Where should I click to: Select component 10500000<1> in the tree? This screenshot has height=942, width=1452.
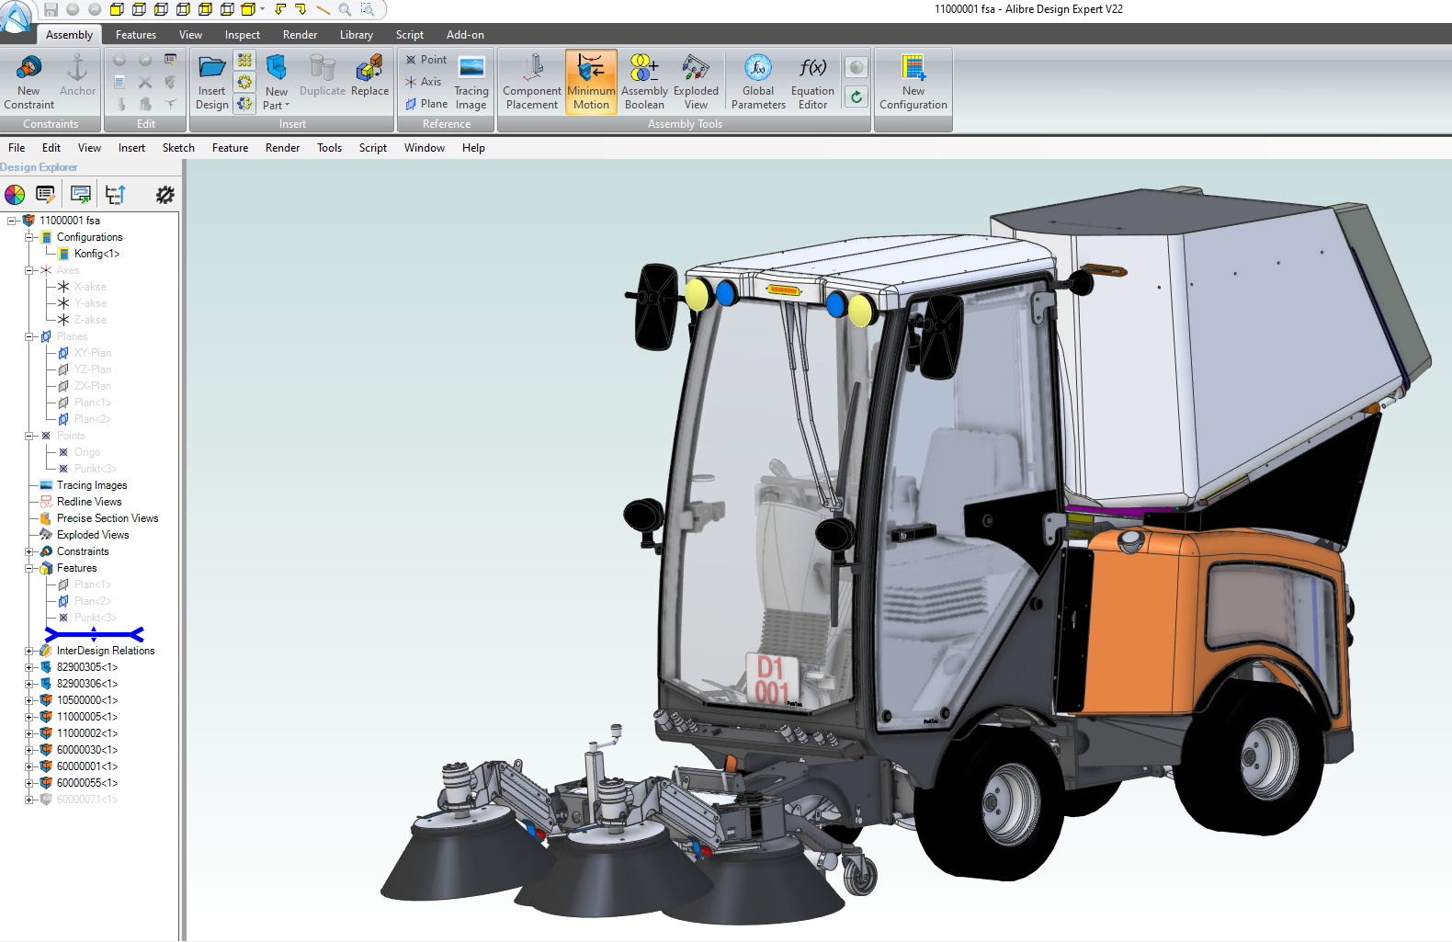(87, 700)
